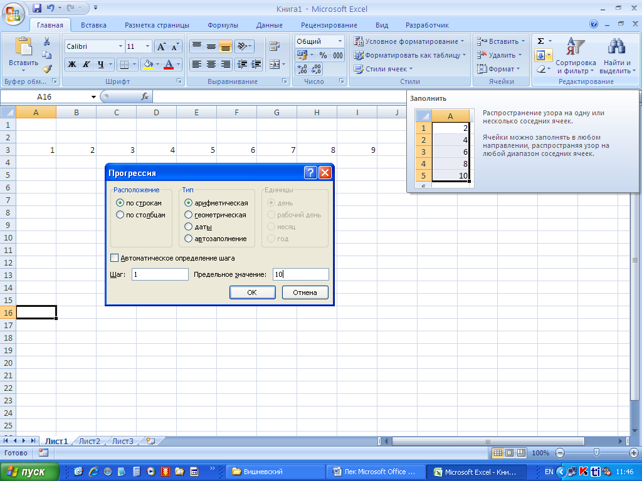Open 'Вишневский' folder in taskbar
The width and height of the screenshot is (642, 481).
275,472
